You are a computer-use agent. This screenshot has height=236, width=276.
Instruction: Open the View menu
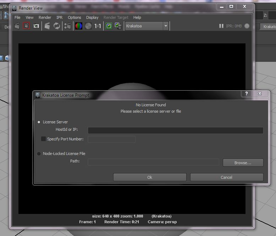[29, 17]
